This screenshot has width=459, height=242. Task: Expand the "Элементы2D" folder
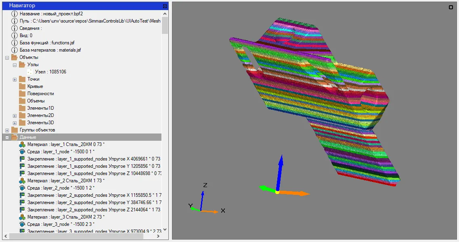tap(15, 116)
